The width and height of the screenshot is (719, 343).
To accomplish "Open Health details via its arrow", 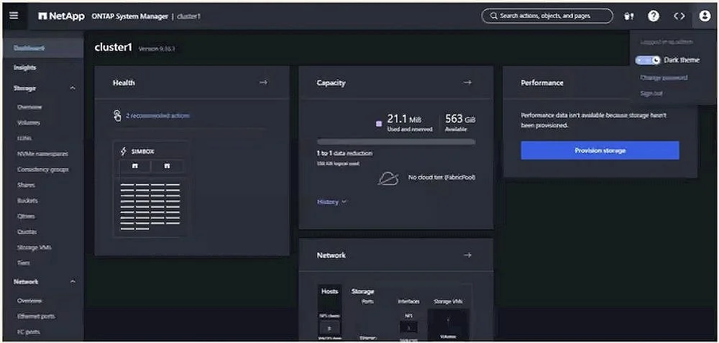I will click(263, 83).
